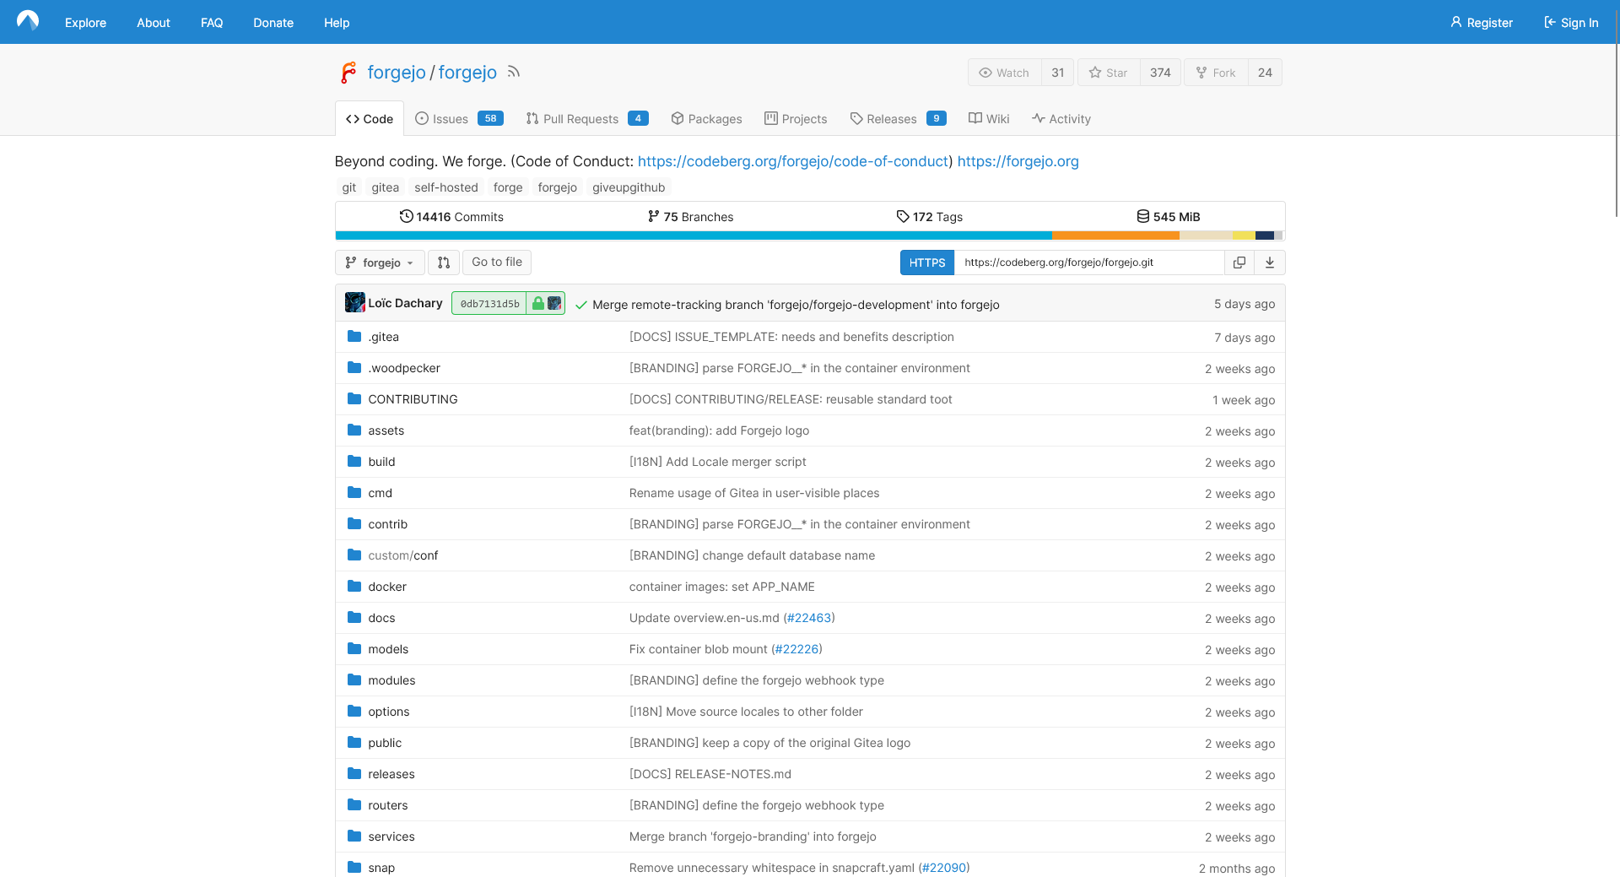This screenshot has width=1620, height=877.
Task: Click the CONTRIBUTING folder icon
Action: click(354, 398)
